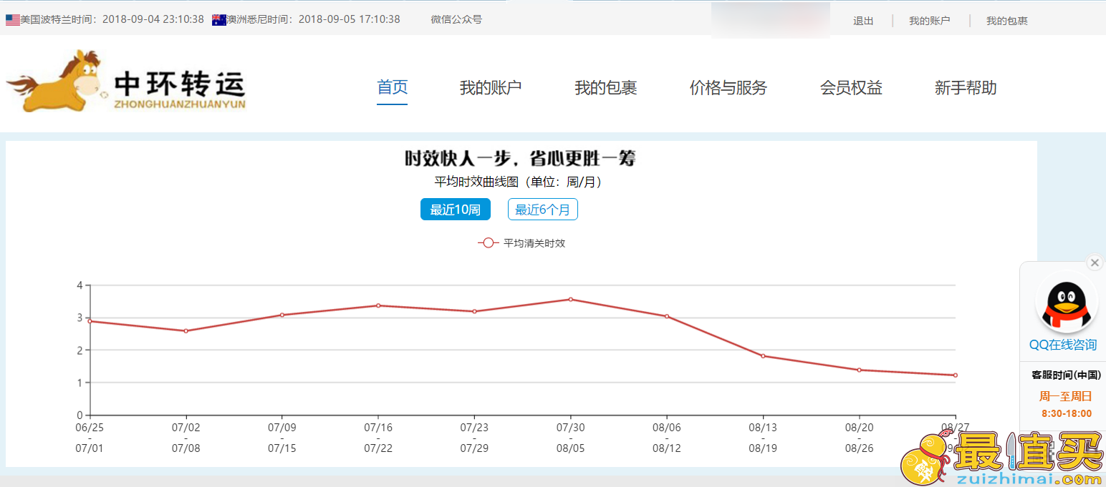The height and width of the screenshot is (487, 1106).
Task: Click the 07/16 chart data point
Action: pos(378,305)
